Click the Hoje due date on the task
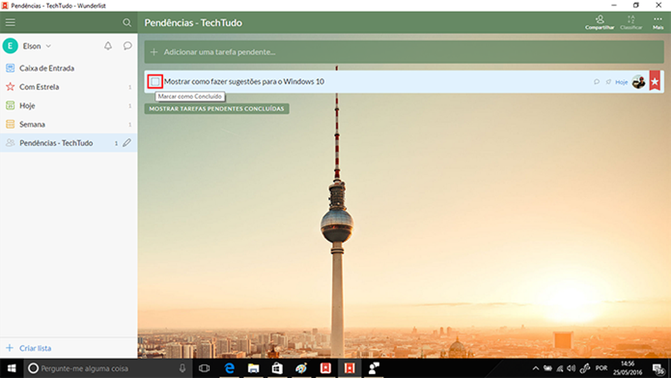The height and width of the screenshot is (378, 671). (x=621, y=82)
